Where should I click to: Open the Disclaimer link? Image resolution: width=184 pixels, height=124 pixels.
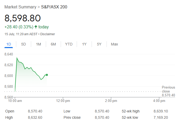pos(48,34)
